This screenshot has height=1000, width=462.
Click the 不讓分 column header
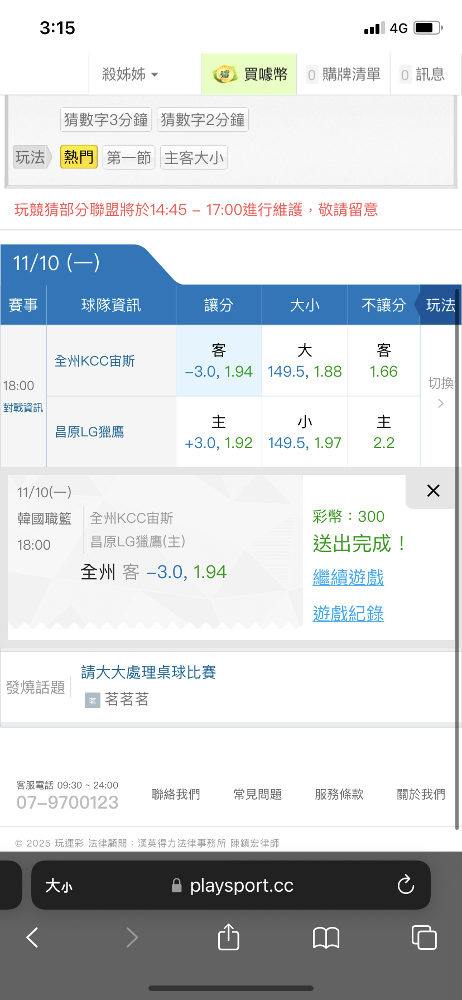pos(384,305)
